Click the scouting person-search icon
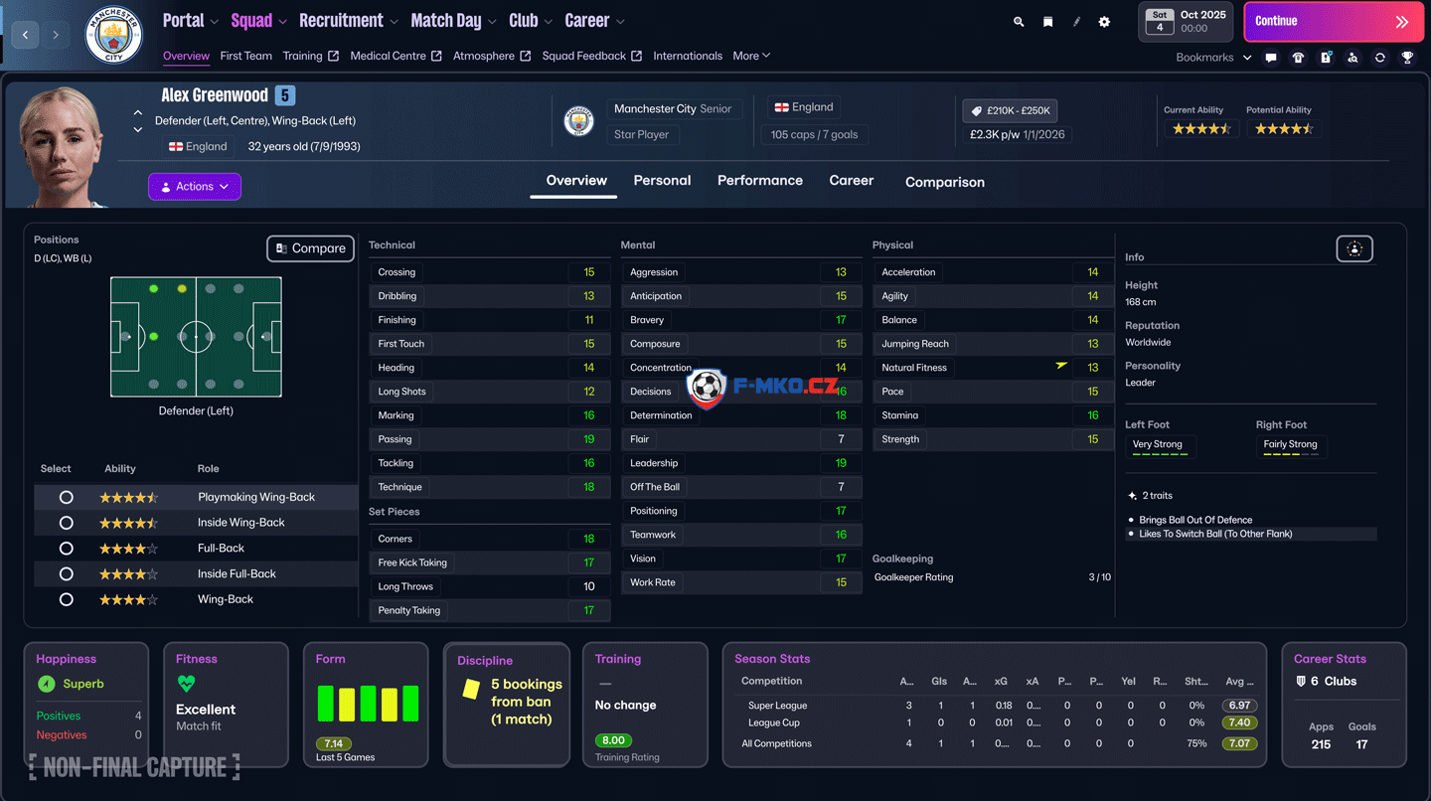Screen dimensions: 1431x801 point(1352,58)
